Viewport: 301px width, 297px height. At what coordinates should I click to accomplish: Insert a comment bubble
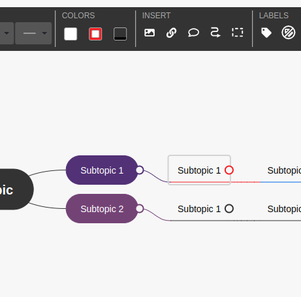click(193, 33)
